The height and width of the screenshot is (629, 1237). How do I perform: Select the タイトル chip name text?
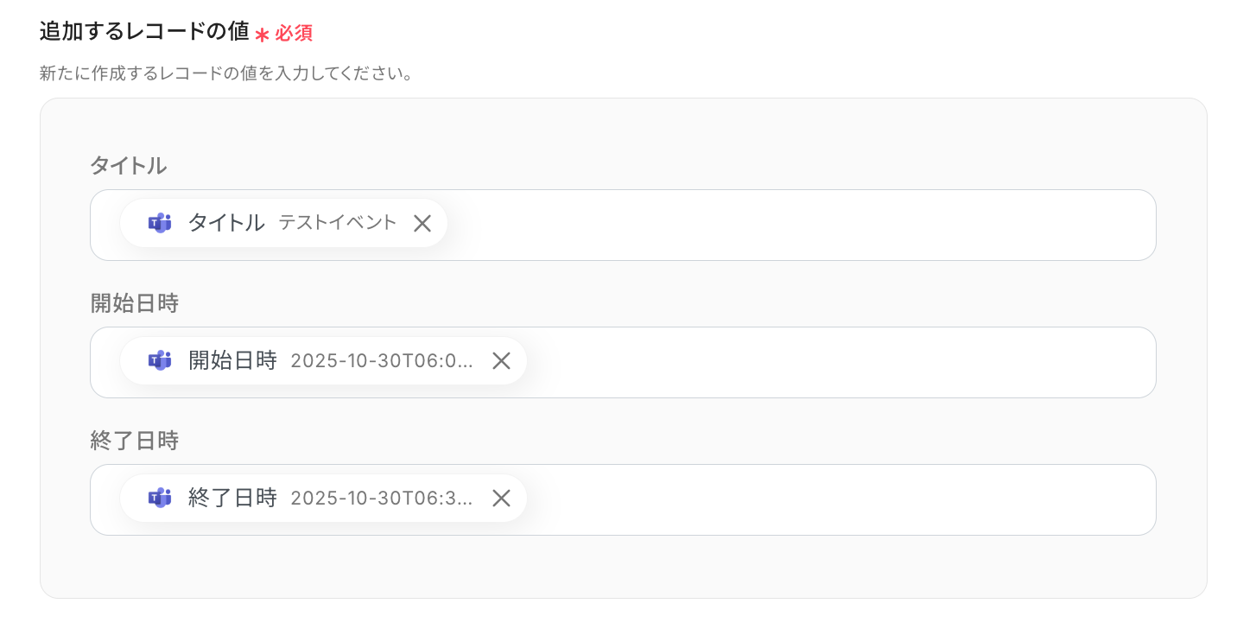pos(226,223)
